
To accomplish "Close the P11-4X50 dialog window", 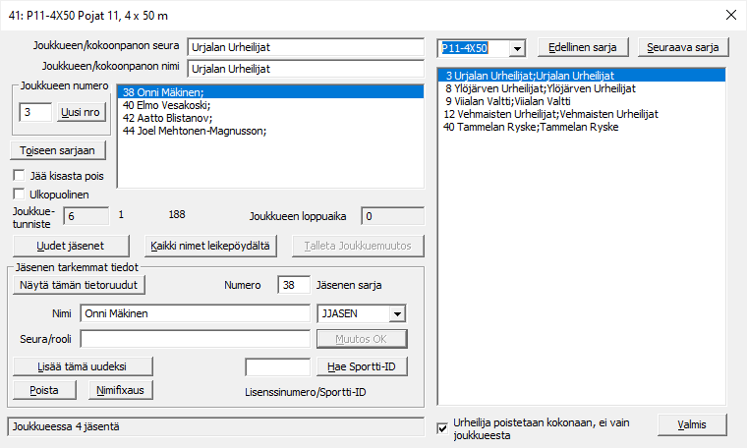I will coord(728,15).
